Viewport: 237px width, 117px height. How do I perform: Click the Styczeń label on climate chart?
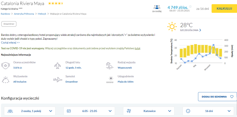[179, 67]
